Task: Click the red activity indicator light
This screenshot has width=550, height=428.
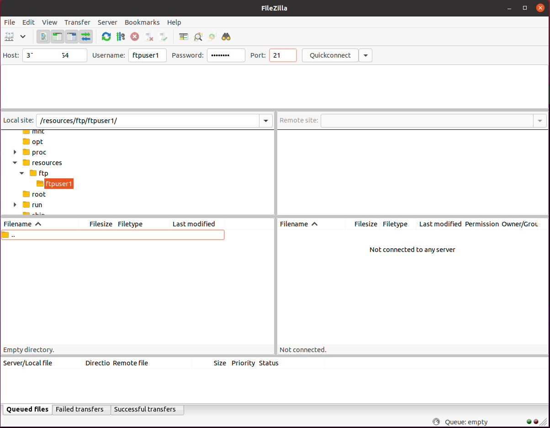Action: [x=536, y=422]
